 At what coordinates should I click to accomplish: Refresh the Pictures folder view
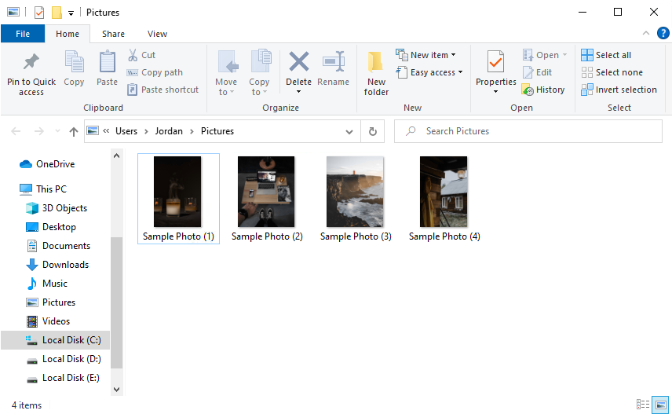click(x=372, y=131)
